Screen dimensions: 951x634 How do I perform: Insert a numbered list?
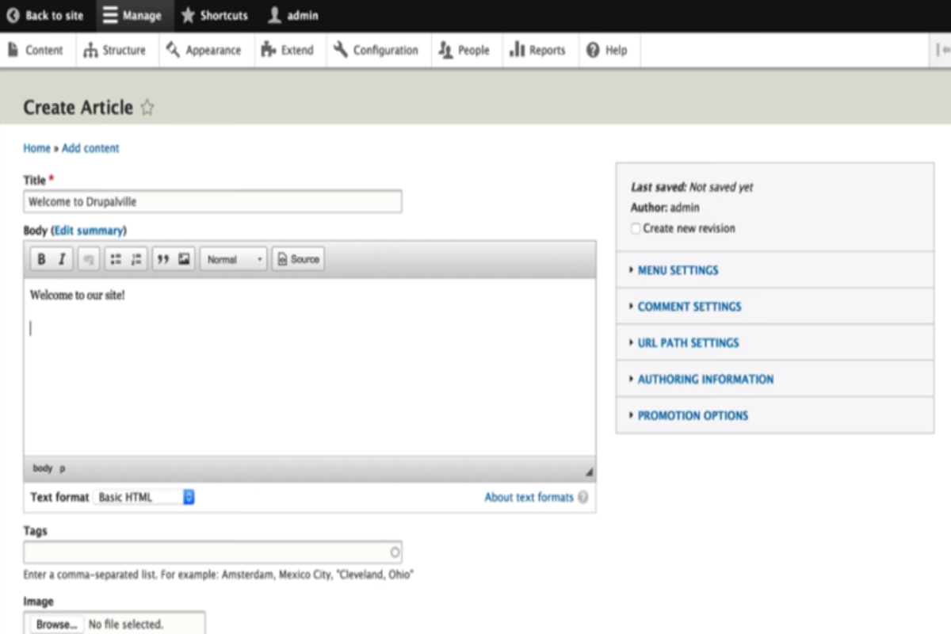click(136, 259)
